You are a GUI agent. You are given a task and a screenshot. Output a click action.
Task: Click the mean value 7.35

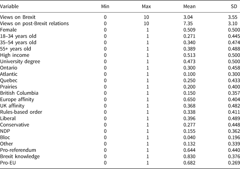point(188,23)
